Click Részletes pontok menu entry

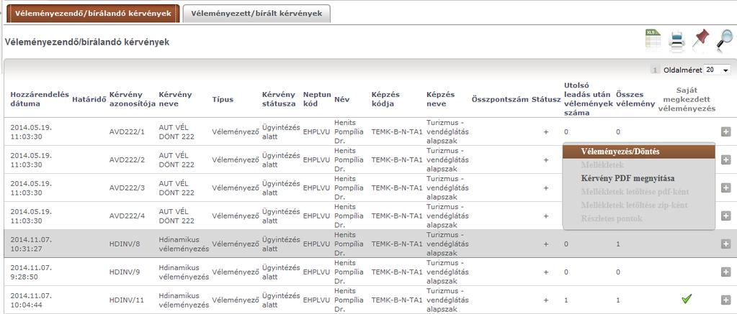point(612,218)
